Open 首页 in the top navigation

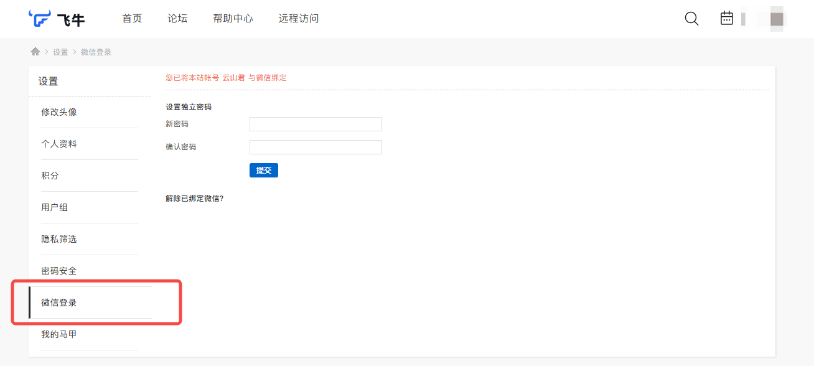click(132, 19)
